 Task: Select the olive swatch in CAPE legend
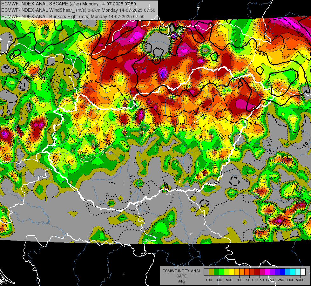212,272
